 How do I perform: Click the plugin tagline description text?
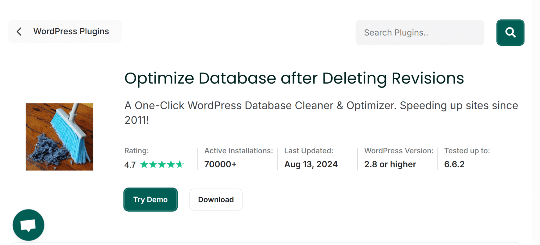click(321, 112)
